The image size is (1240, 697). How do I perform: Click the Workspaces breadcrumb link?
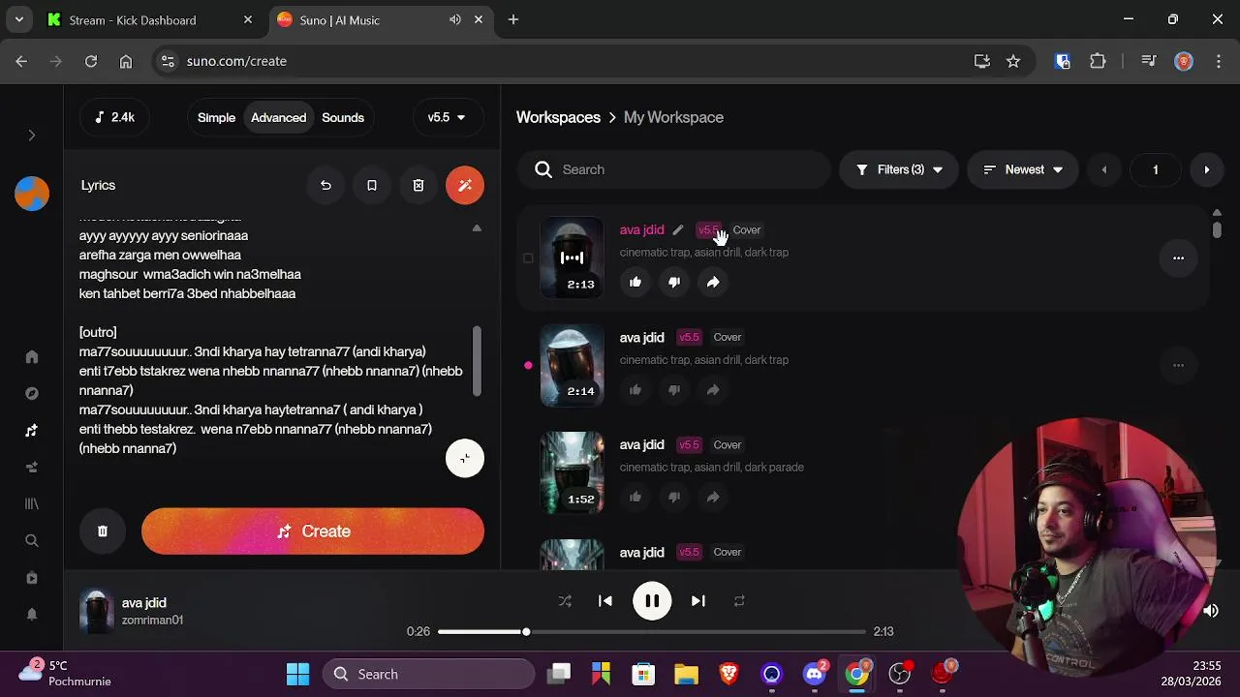click(x=558, y=117)
